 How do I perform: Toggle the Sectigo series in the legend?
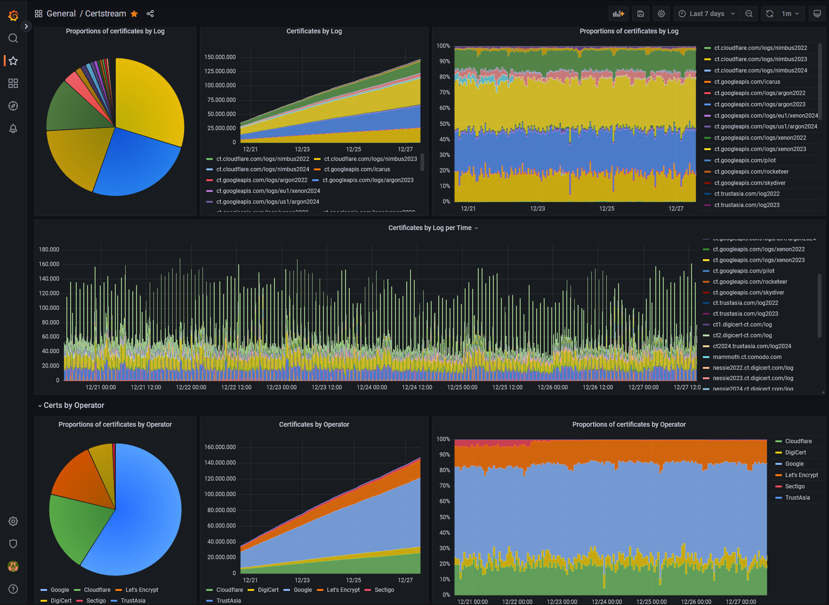(794, 486)
